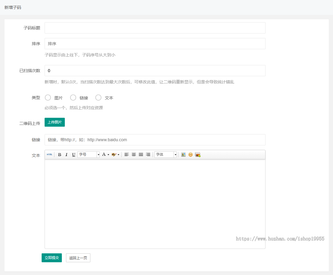Click the text highlight color icon
The width and height of the screenshot is (333, 275).
pyautogui.click(x=114, y=155)
